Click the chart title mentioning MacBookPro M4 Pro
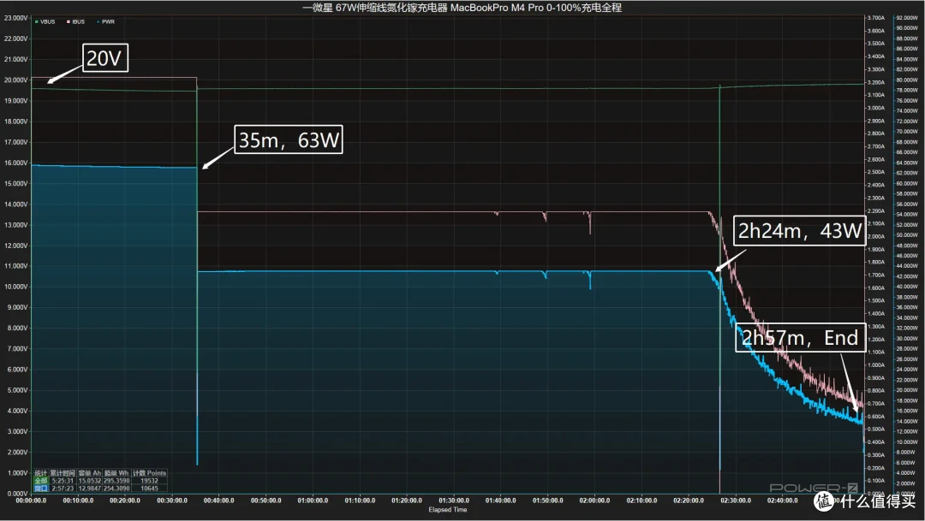The height and width of the screenshot is (521, 925). pos(462,8)
